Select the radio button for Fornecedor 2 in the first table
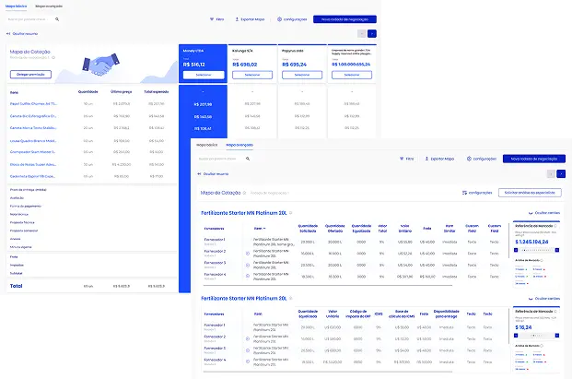The height and width of the screenshot is (379, 572). [247, 252]
